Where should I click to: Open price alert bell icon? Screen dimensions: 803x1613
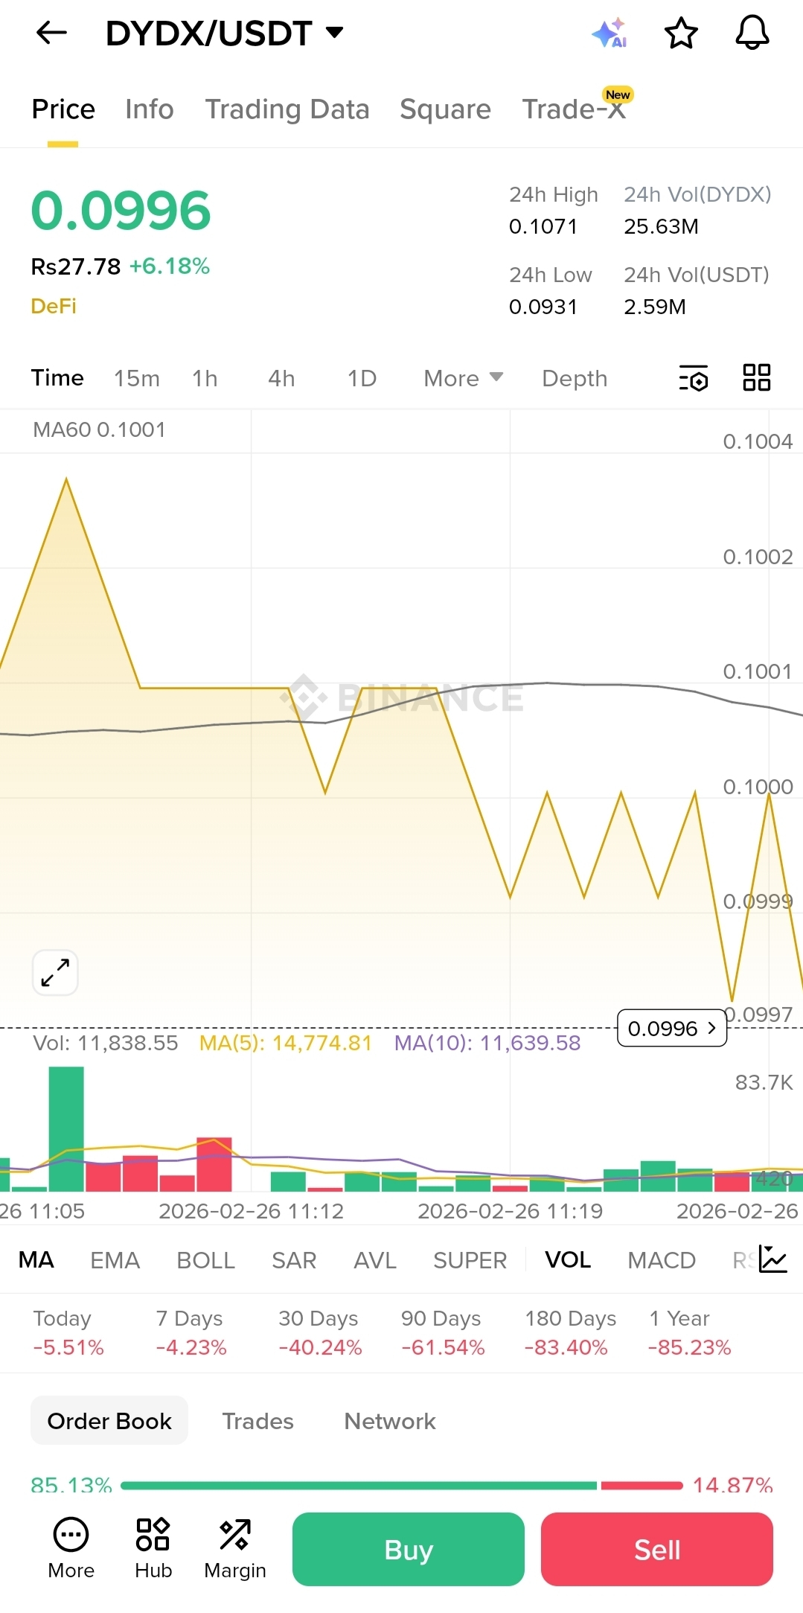[x=752, y=33]
